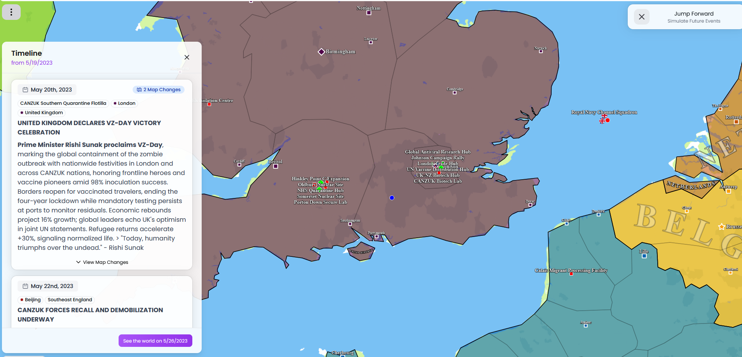
Task: Click The Hague city marker
Action: pos(720,109)
